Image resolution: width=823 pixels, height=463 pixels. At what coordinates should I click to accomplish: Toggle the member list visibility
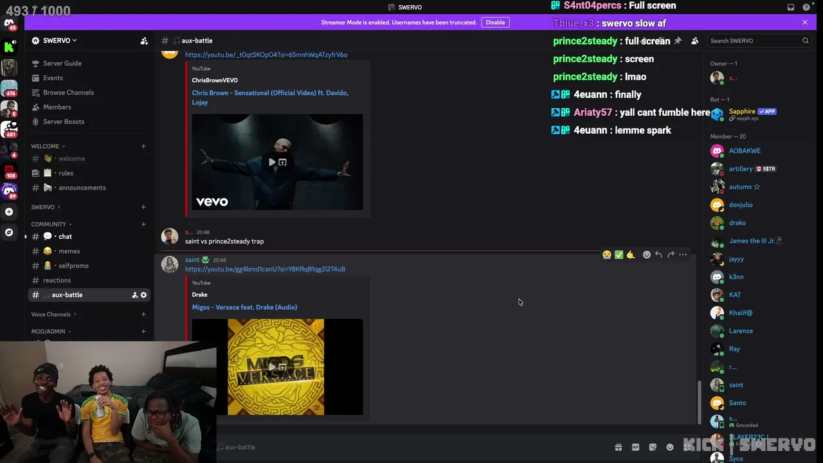694,41
